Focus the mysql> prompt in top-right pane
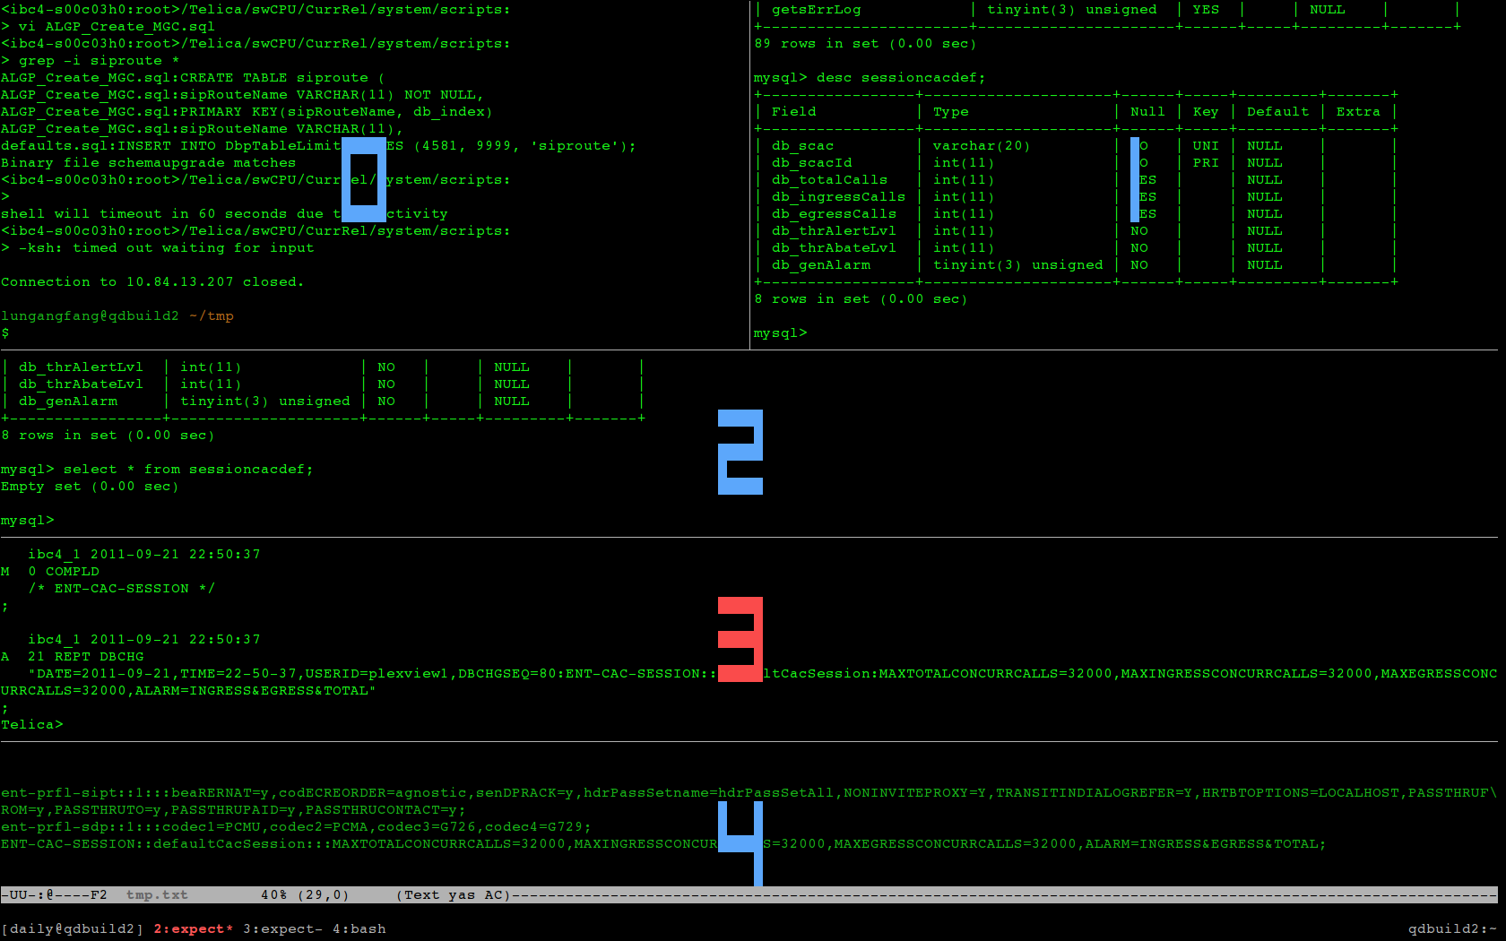 coord(780,333)
